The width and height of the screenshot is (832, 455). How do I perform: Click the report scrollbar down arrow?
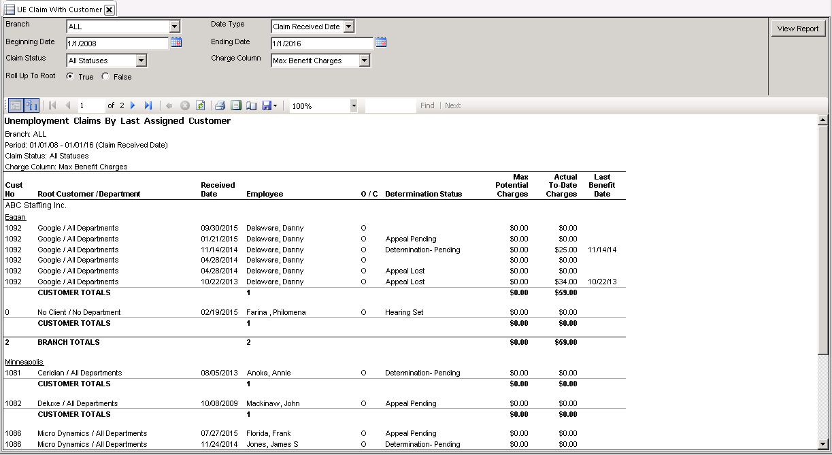coord(822,444)
